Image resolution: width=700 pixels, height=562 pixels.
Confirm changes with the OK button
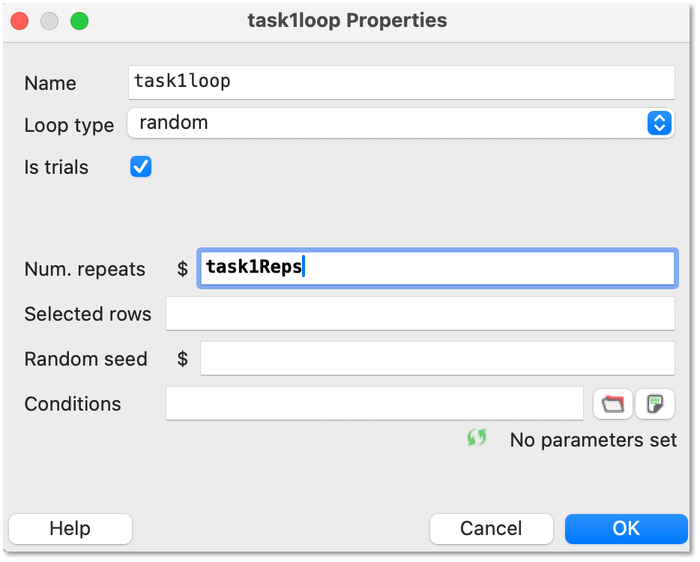point(626,528)
